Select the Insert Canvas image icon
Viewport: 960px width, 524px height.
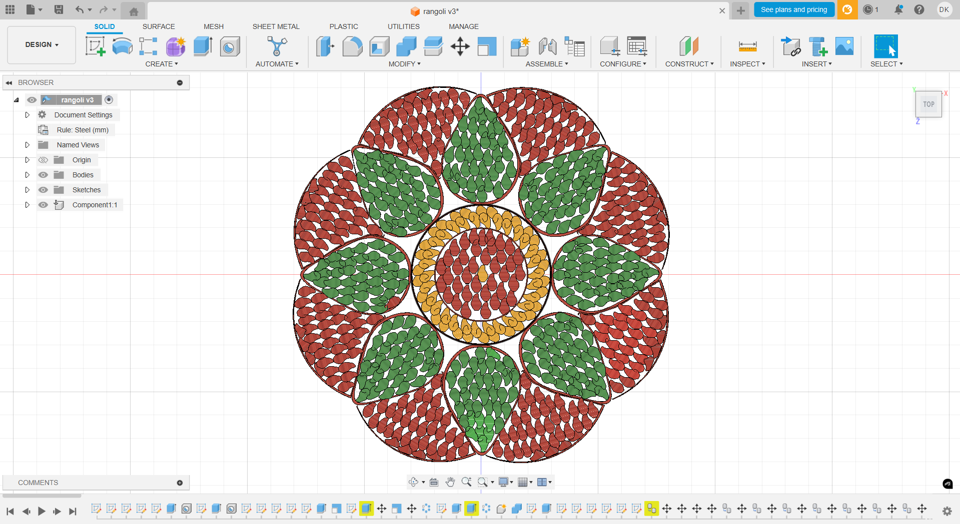tap(844, 46)
